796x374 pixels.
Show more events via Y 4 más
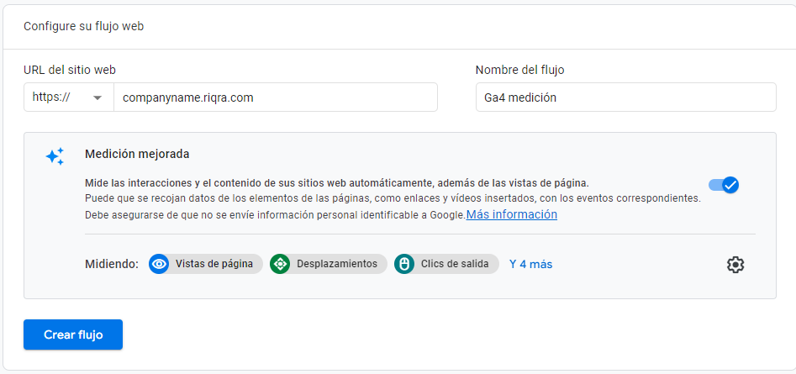(530, 264)
